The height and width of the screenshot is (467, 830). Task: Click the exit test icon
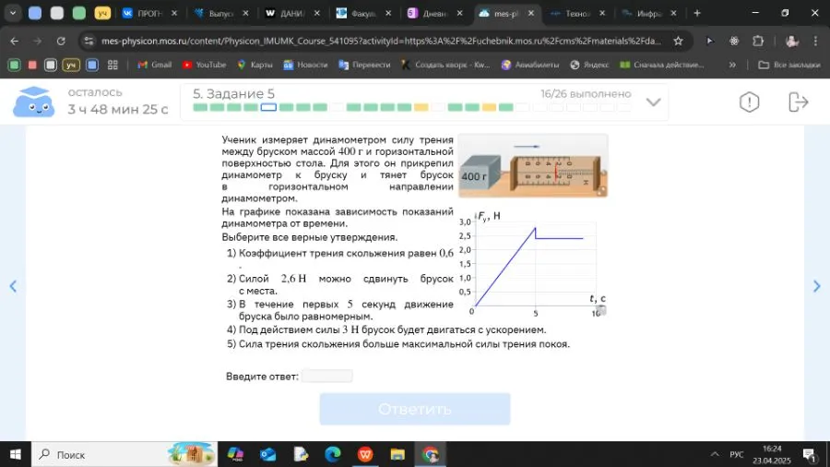point(798,102)
